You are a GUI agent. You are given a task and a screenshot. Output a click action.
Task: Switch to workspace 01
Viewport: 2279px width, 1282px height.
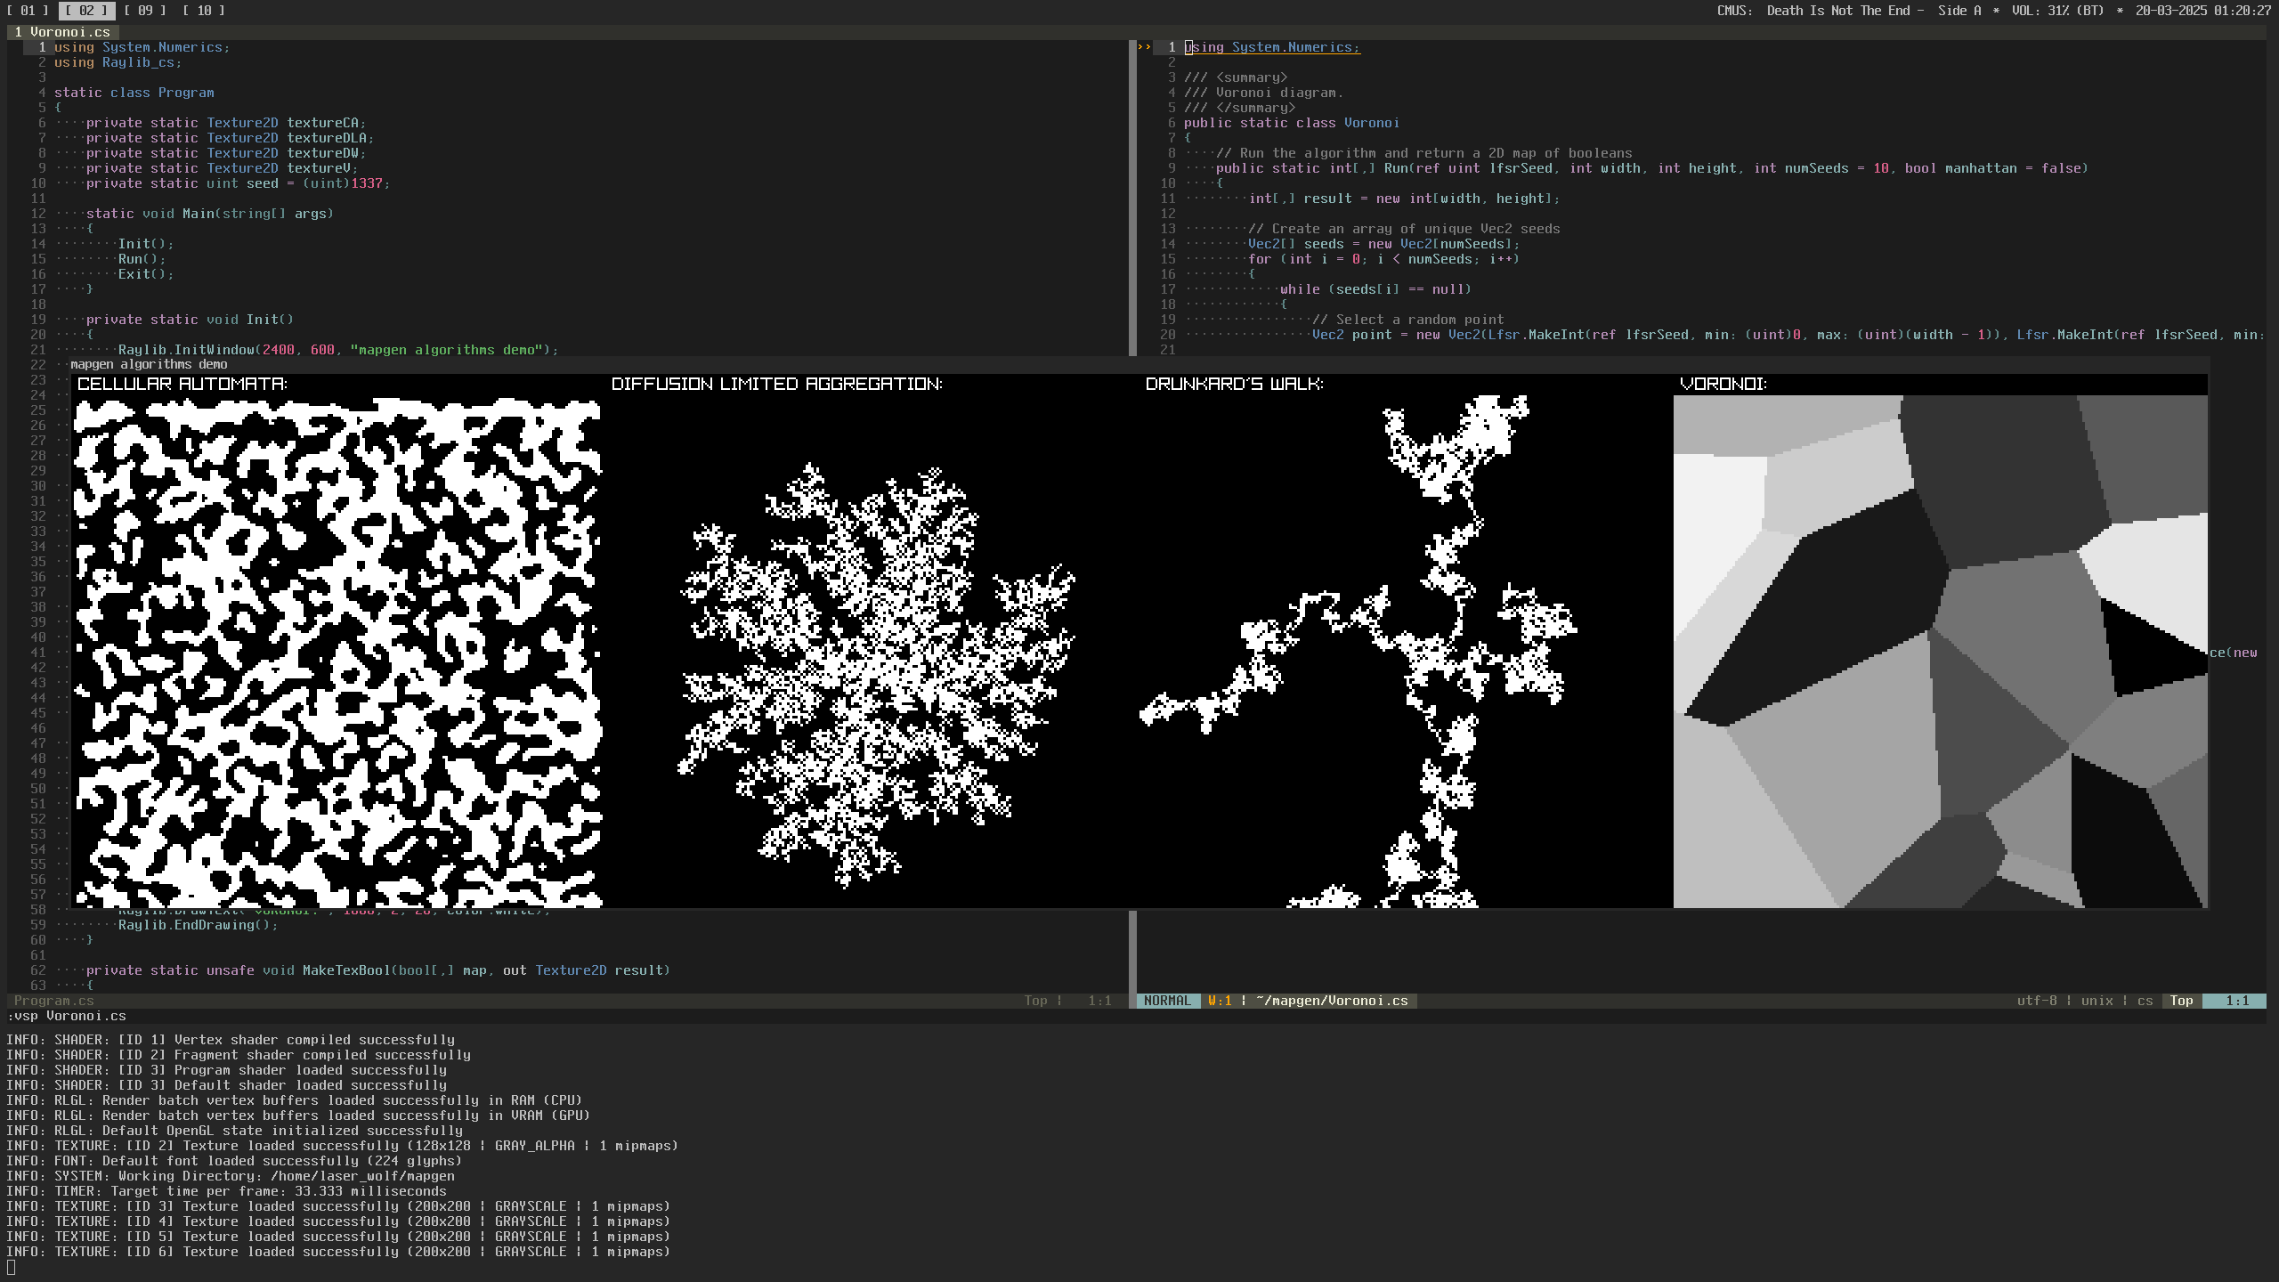point(28,11)
